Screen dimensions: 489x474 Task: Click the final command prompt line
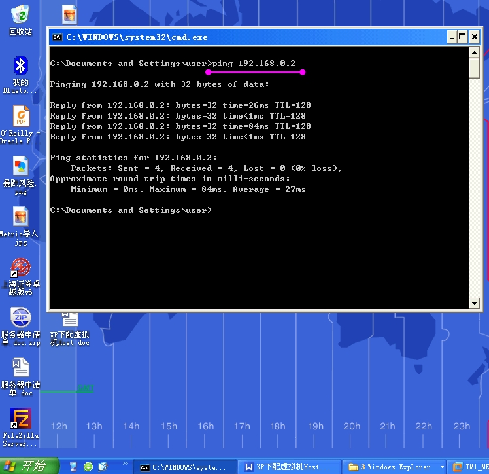point(131,210)
